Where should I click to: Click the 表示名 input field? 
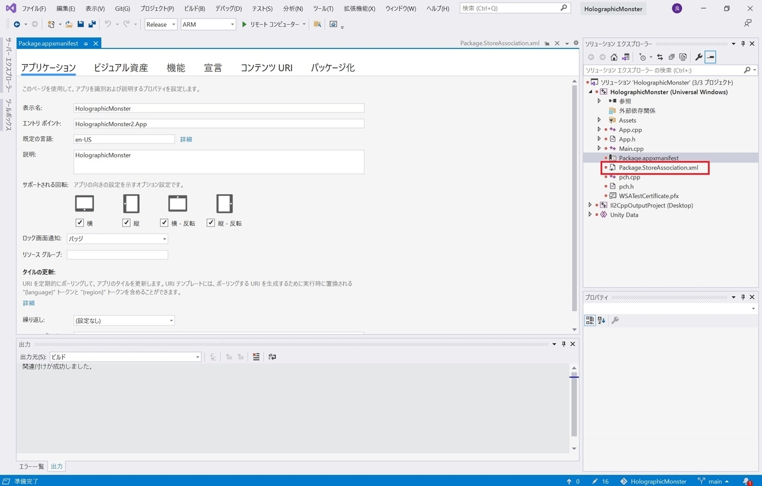click(x=218, y=108)
